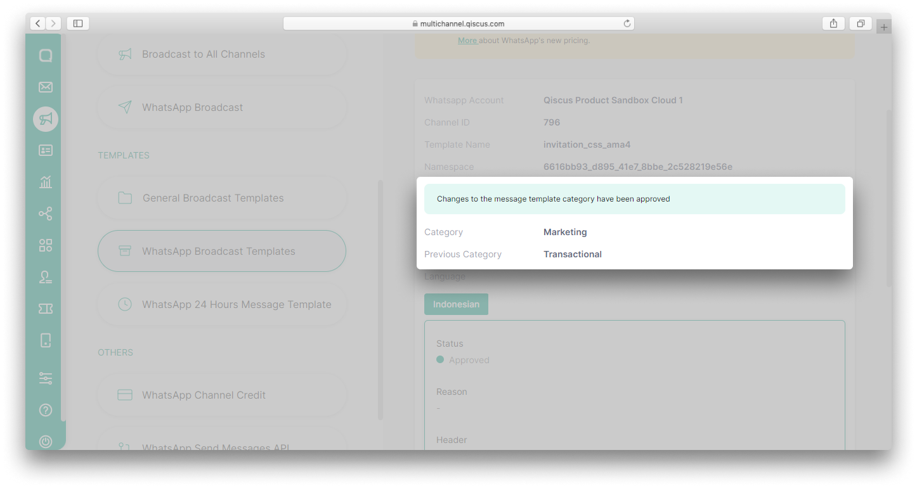Open the contacts card sidebar icon
Image resolution: width=917 pixels, height=488 pixels.
pyautogui.click(x=46, y=150)
